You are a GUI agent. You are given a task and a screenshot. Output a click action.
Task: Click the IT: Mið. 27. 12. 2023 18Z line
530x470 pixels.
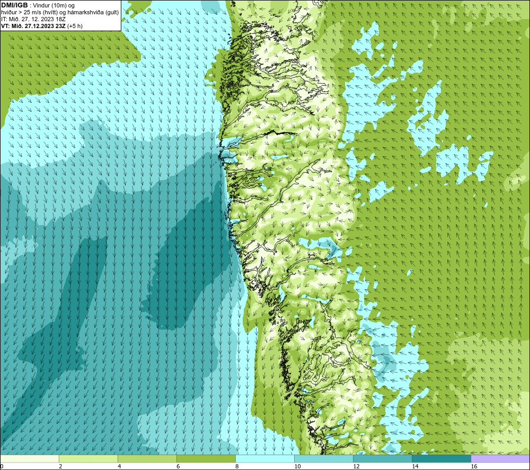coord(33,19)
